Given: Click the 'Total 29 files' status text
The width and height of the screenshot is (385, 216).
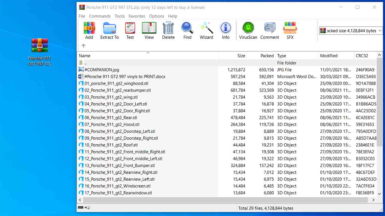Looking at the screenshot, I should 266,208.
